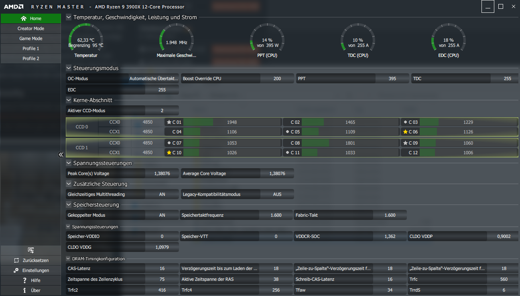520x296 pixels.
Task: Click the CLDO VDDG value 1,0979
Action: point(162,247)
